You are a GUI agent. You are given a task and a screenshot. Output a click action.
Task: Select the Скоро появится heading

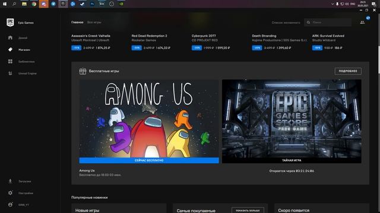294,211
